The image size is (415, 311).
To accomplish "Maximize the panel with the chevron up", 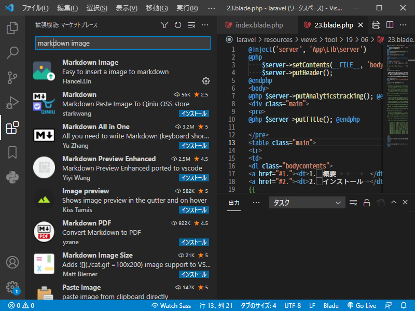I will coord(394,203).
